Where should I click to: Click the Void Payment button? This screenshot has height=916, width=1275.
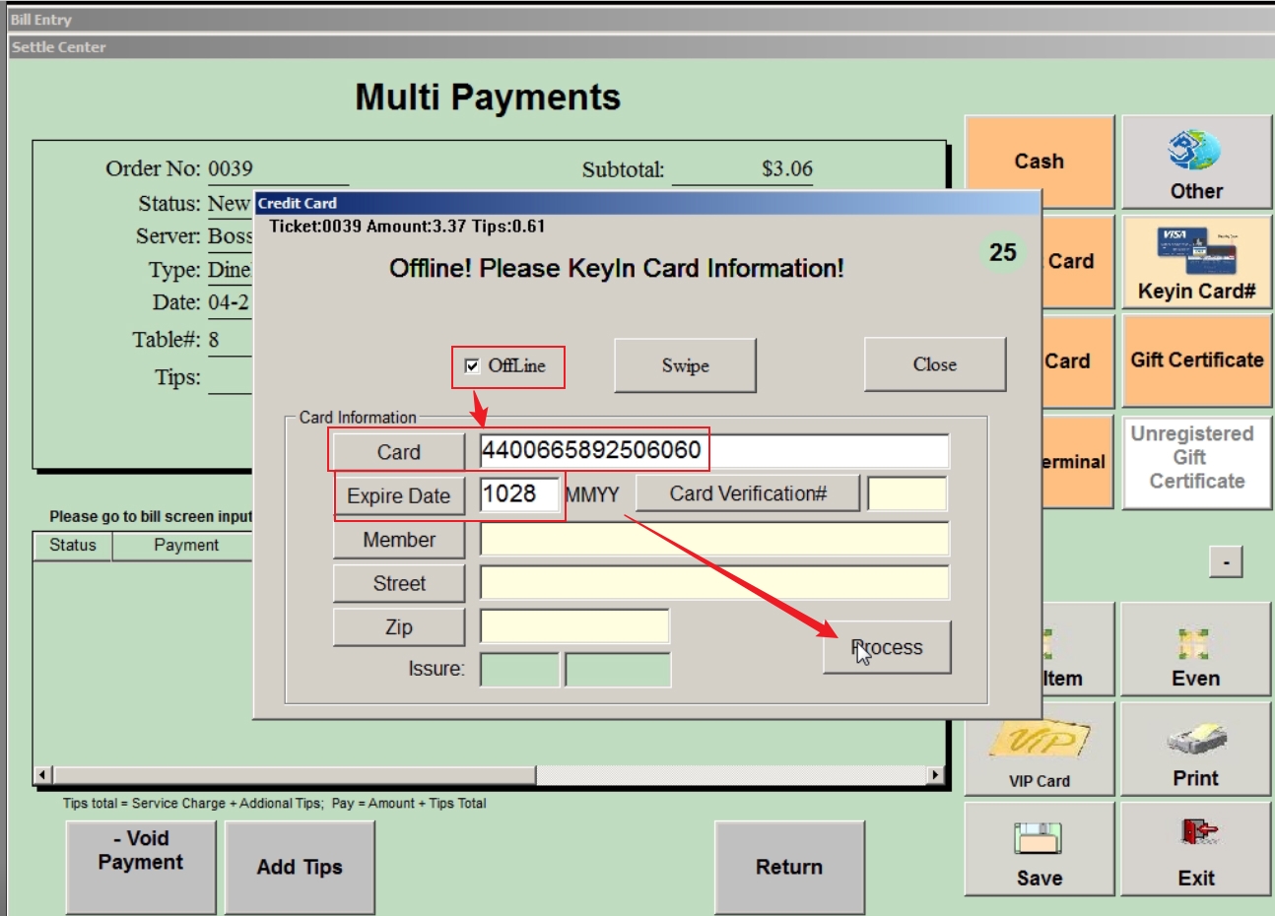point(140,867)
